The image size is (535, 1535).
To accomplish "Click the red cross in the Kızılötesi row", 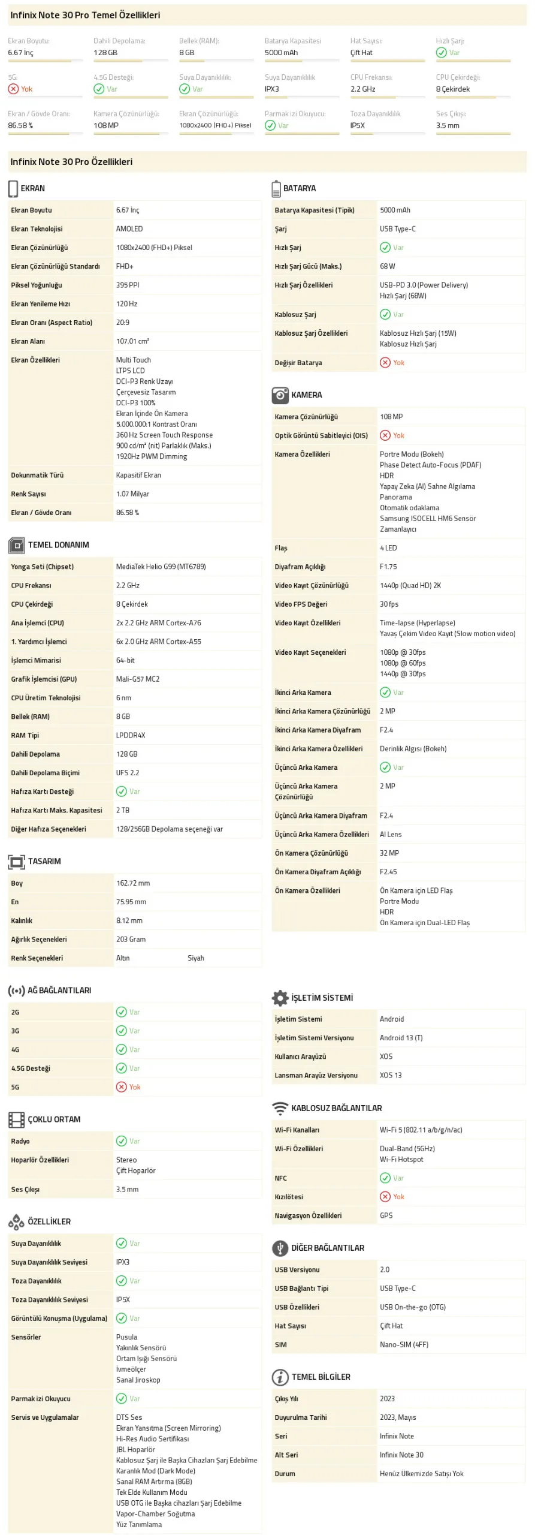I will coord(385,1197).
